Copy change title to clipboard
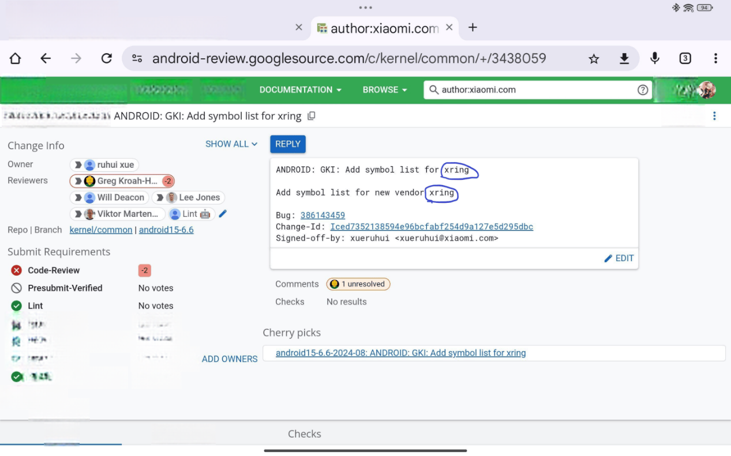731x456 pixels. tap(312, 116)
